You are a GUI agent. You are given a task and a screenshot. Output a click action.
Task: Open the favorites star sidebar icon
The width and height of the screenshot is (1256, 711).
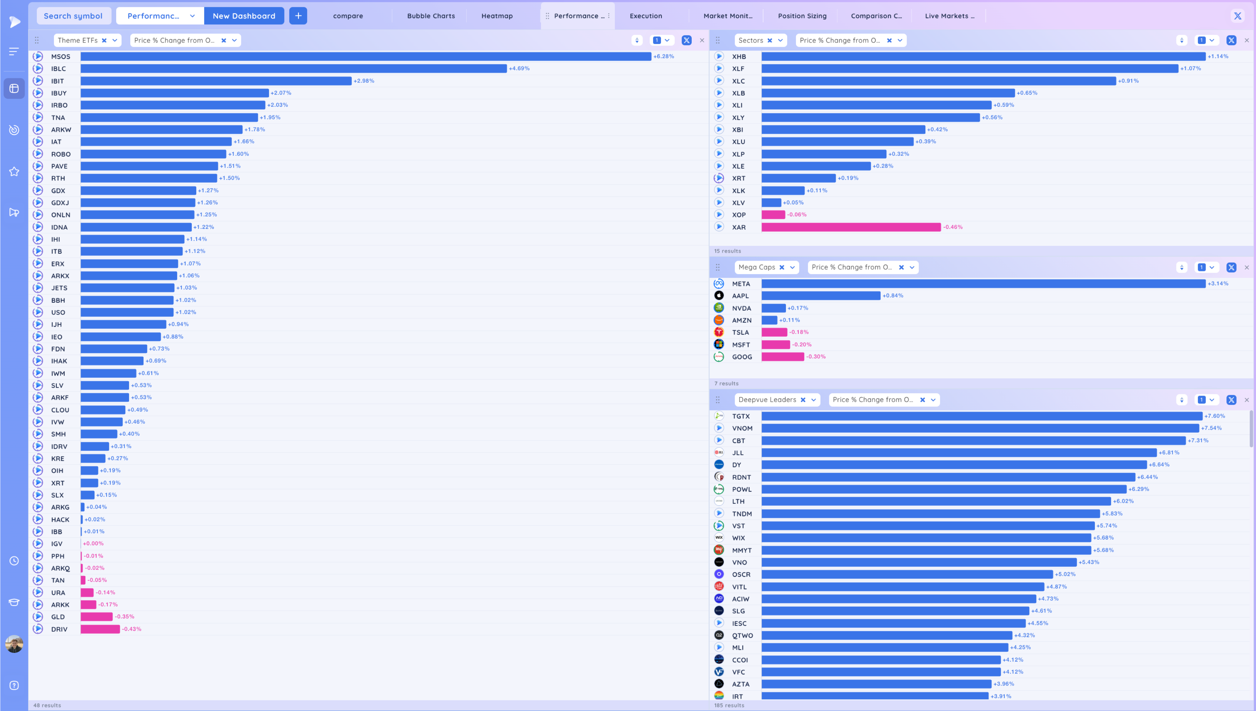pos(14,171)
